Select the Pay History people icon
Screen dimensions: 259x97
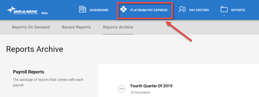pyautogui.click(x=182, y=9)
